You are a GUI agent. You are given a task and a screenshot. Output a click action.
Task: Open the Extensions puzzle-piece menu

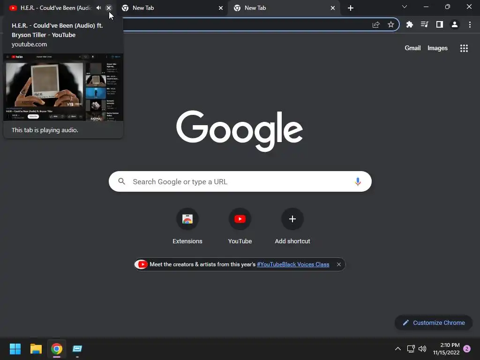click(x=409, y=25)
